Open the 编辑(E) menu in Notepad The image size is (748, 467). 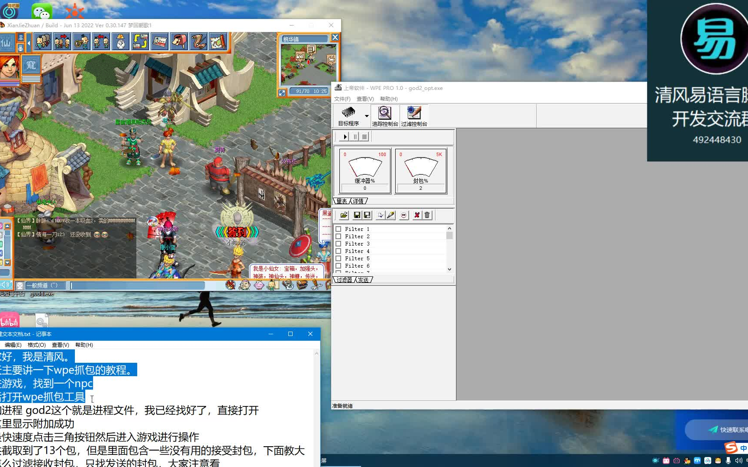[13, 345]
